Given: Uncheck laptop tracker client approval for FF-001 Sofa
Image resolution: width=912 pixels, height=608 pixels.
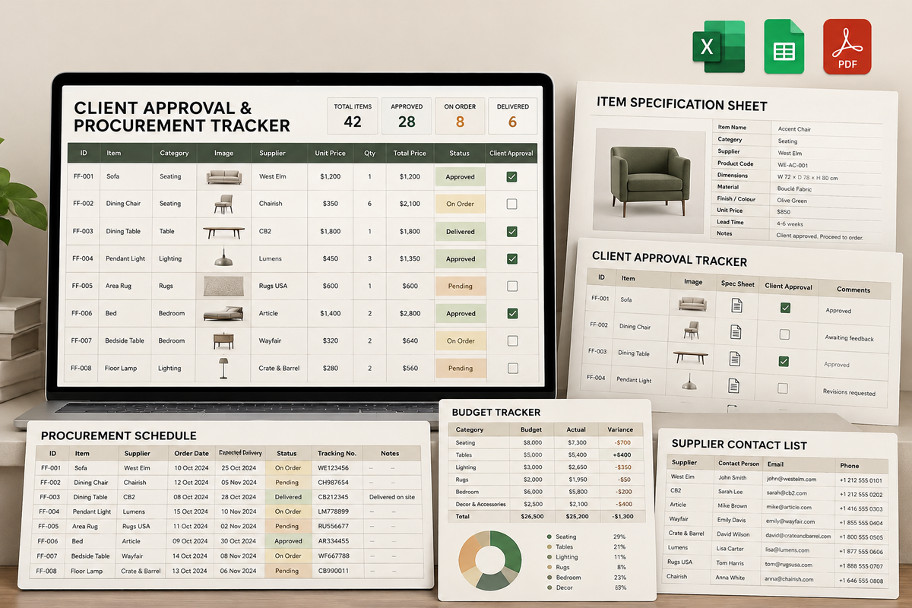Looking at the screenshot, I should (512, 177).
